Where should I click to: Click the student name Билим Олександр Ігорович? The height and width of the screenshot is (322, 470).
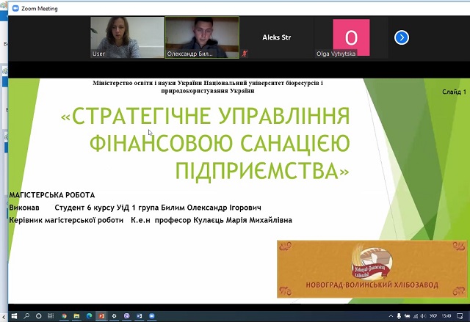(x=211, y=208)
